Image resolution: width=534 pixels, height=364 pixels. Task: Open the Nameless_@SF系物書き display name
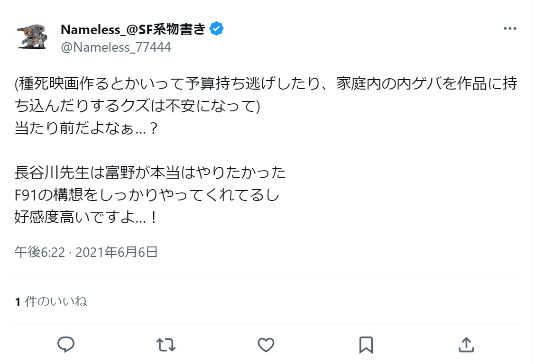pos(133,29)
